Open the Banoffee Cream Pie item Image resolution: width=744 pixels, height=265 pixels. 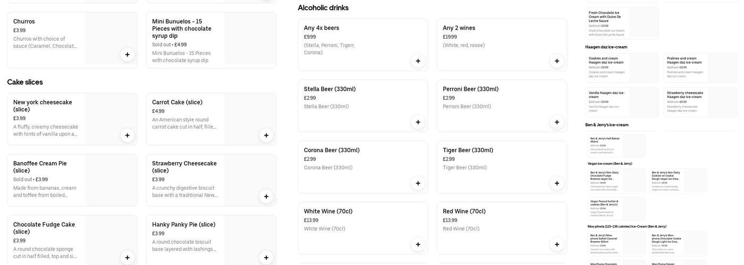click(72, 180)
